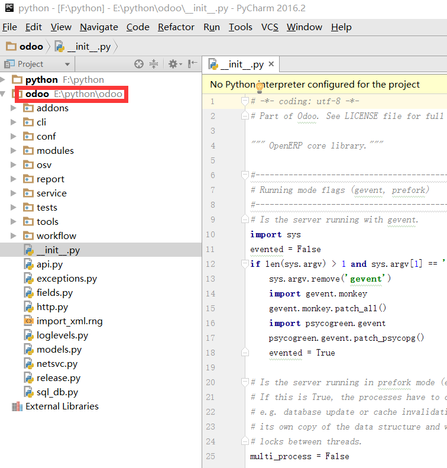
Task: Open the Tools menu
Action: [240, 27]
